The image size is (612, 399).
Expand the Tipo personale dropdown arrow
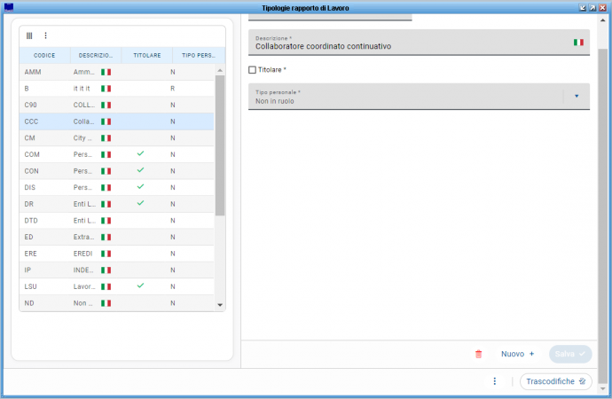tap(577, 97)
